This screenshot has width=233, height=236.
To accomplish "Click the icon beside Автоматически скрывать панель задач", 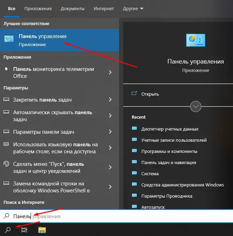I will tap(6, 112).
